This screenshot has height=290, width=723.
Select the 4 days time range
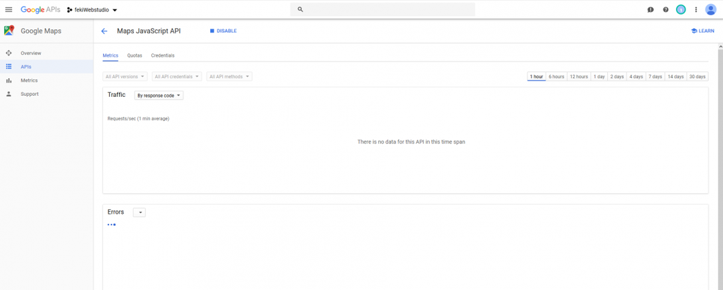pos(636,76)
